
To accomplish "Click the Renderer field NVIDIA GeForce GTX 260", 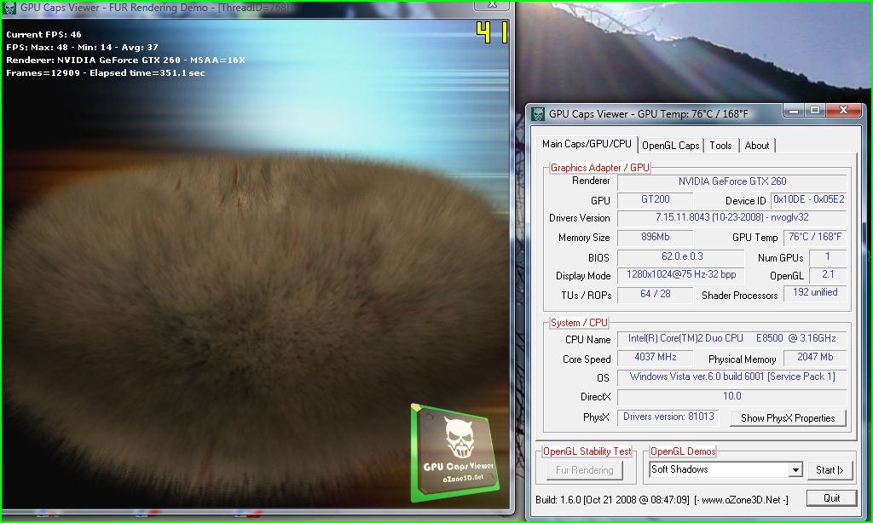I will pos(731,181).
